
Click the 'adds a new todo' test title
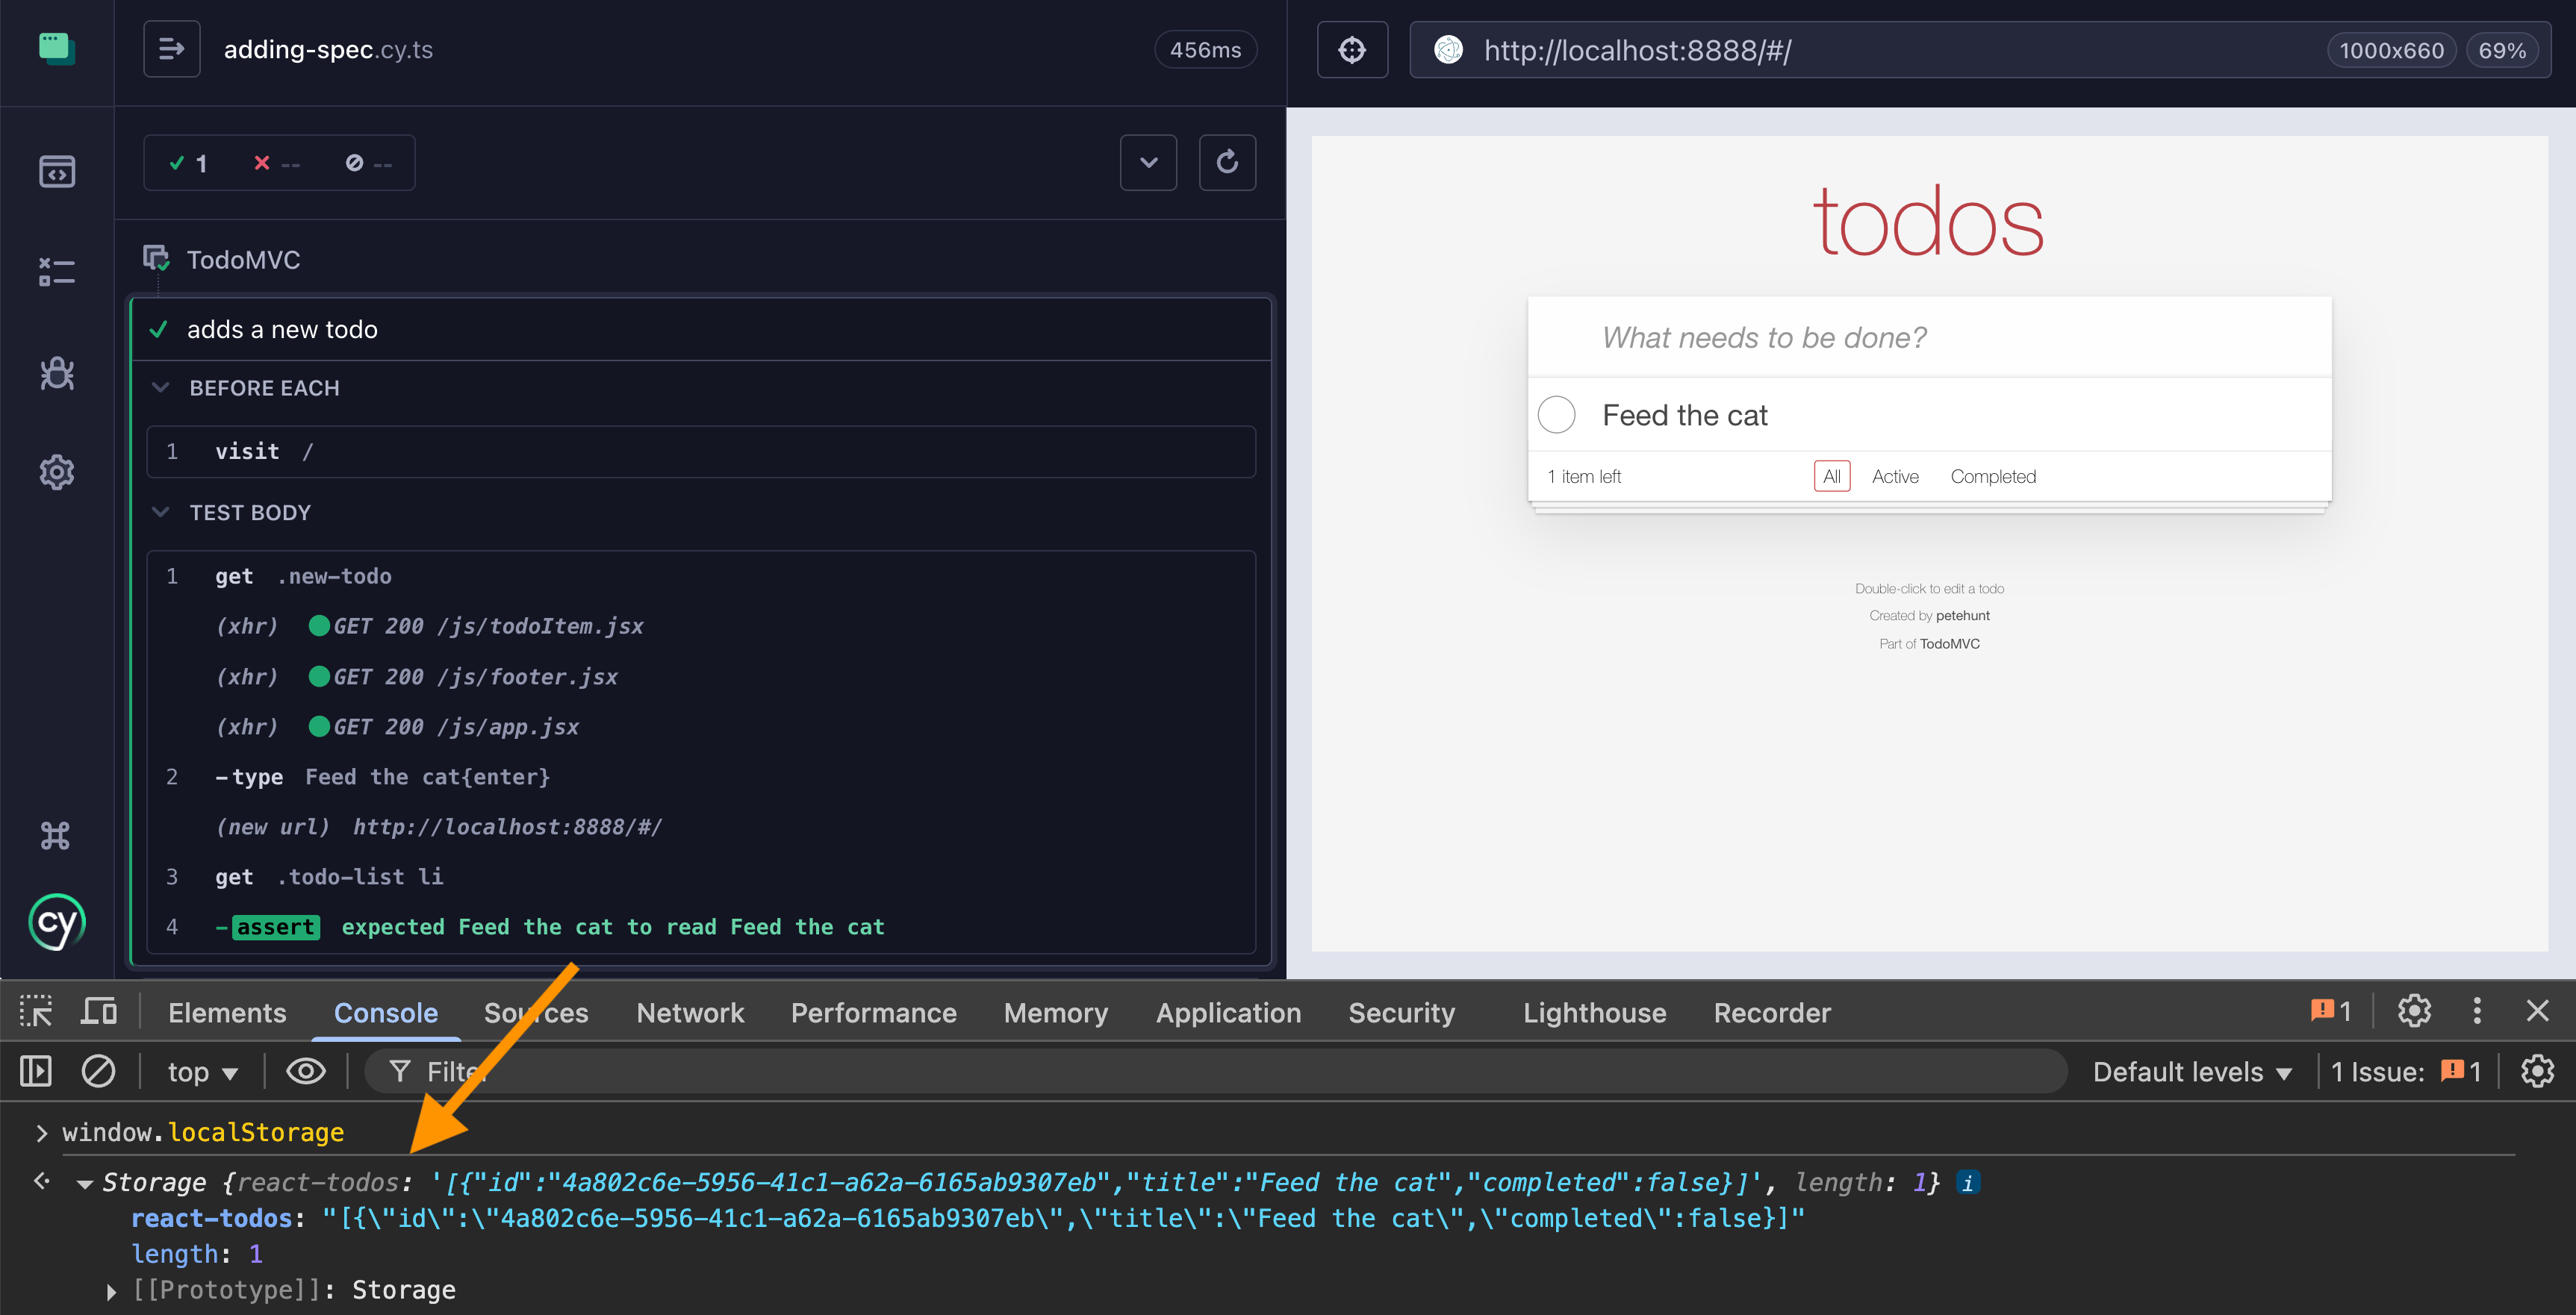282,328
